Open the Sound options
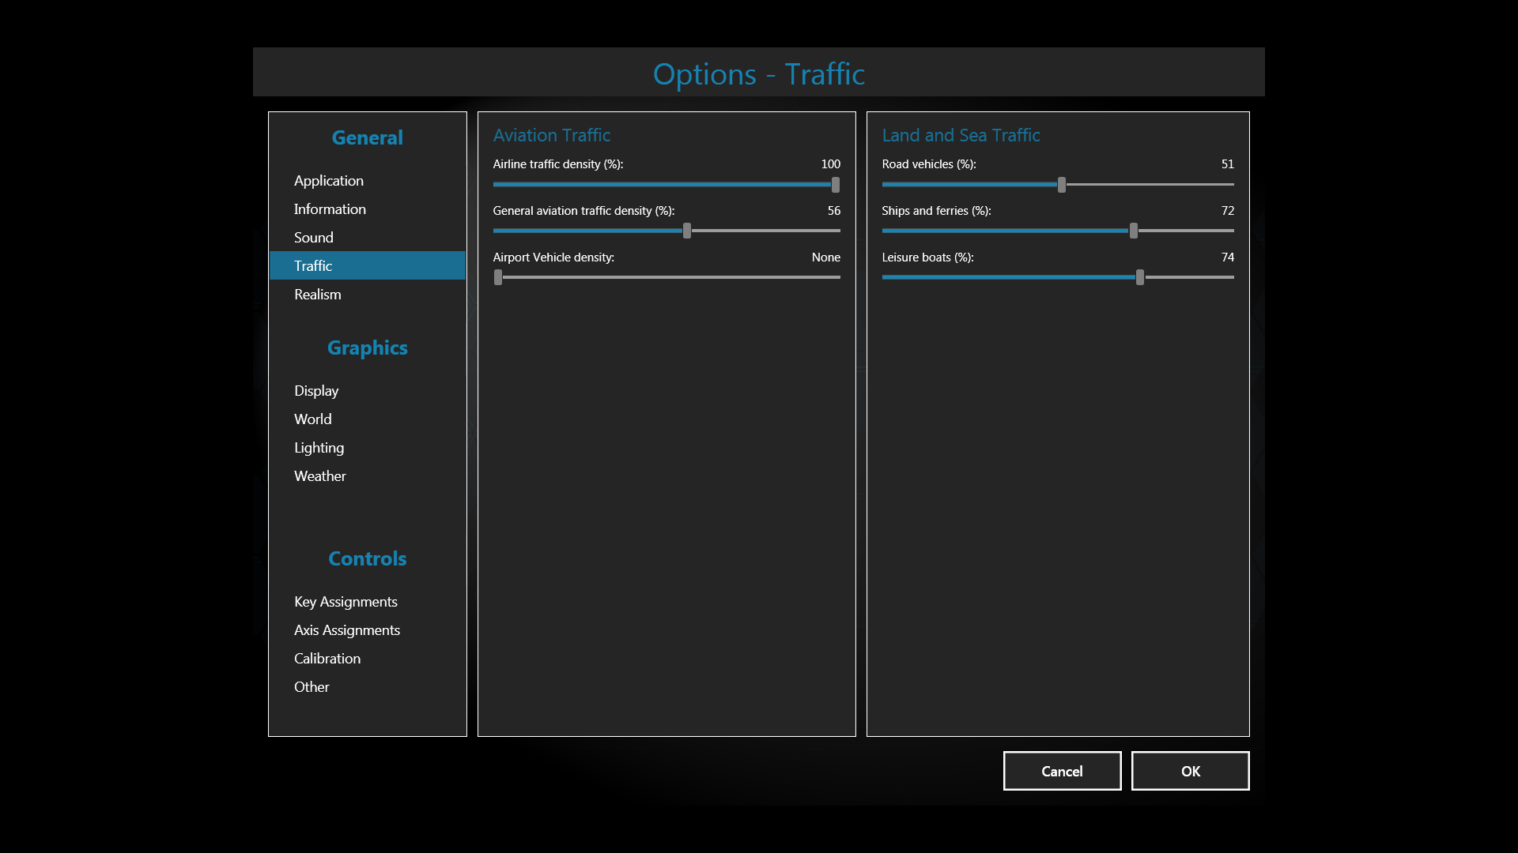Screen dimensions: 1518x853 (314, 238)
